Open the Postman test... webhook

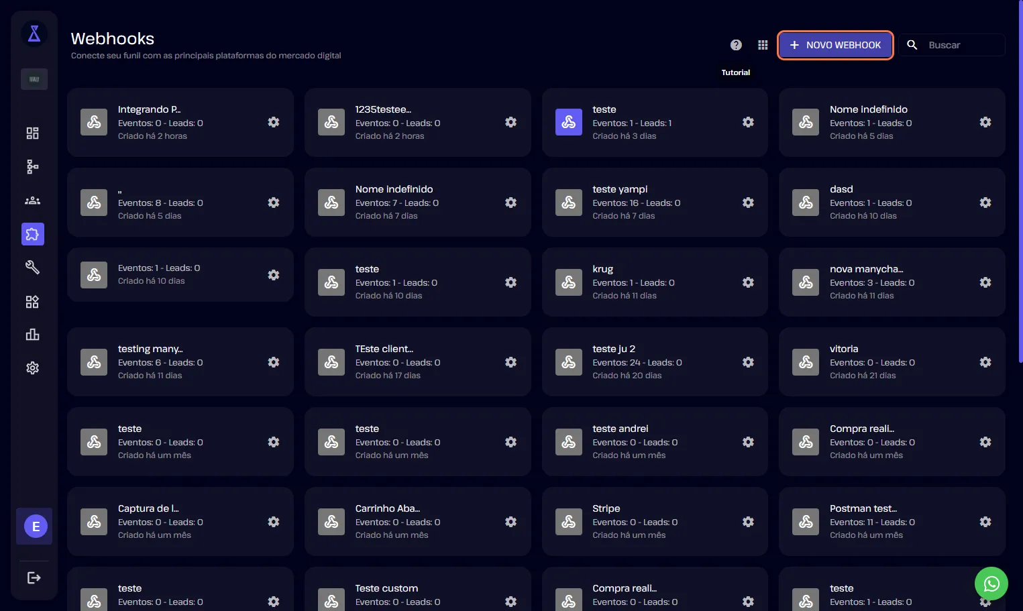pyautogui.click(x=892, y=522)
